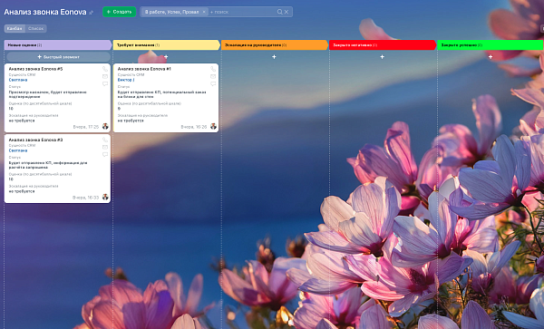Add item to Эскалация на руководителя column
544x329 pixels.
274,56
